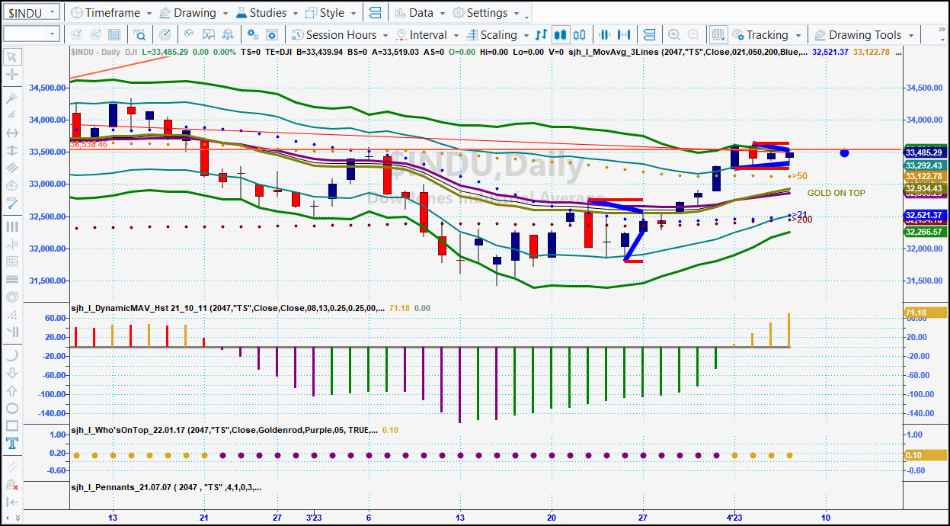Open the Settings menu
This screenshot has height=526, width=950.
coord(486,13)
